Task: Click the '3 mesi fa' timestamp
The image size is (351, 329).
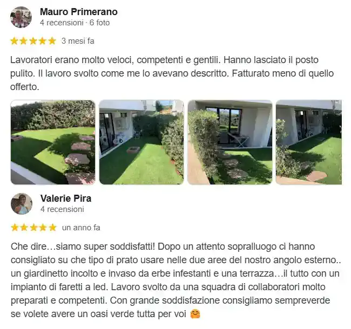Action: tap(78, 41)
